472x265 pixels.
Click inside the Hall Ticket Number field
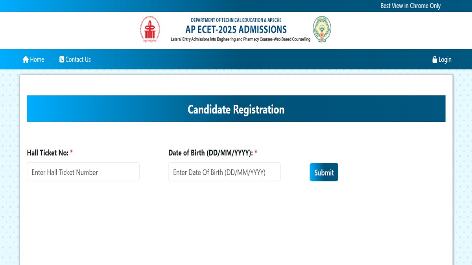point(83,172)
